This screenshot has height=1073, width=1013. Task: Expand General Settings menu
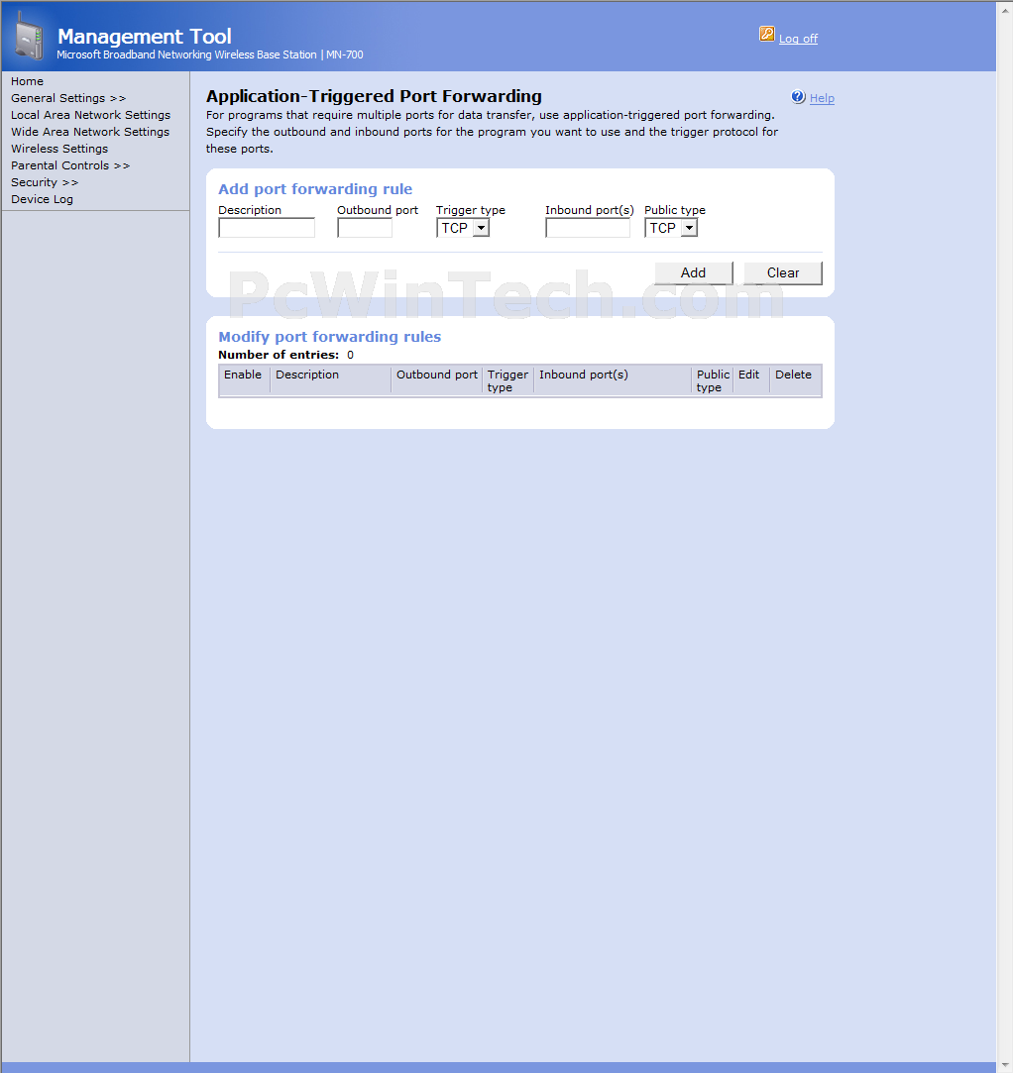(68, 98)
